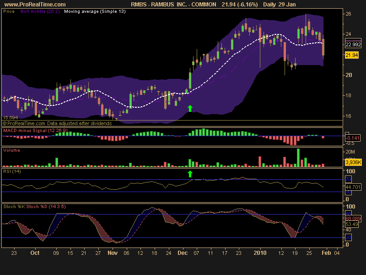
Task: Click the 3,936K volume value tag
Action: tap(353, 162)
